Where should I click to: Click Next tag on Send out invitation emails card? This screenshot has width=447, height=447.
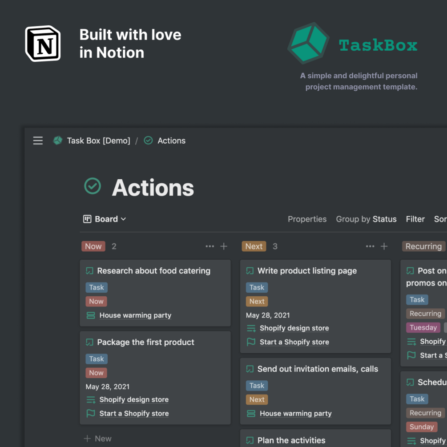click(257, 399)
